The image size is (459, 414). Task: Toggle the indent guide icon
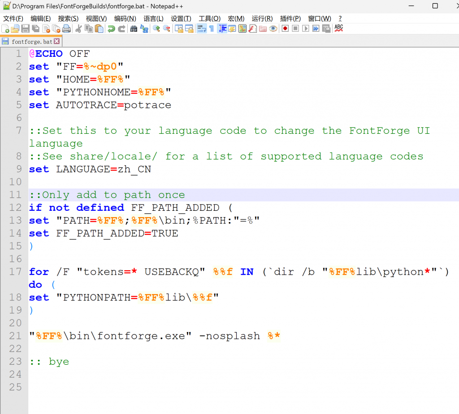[222, 29]
